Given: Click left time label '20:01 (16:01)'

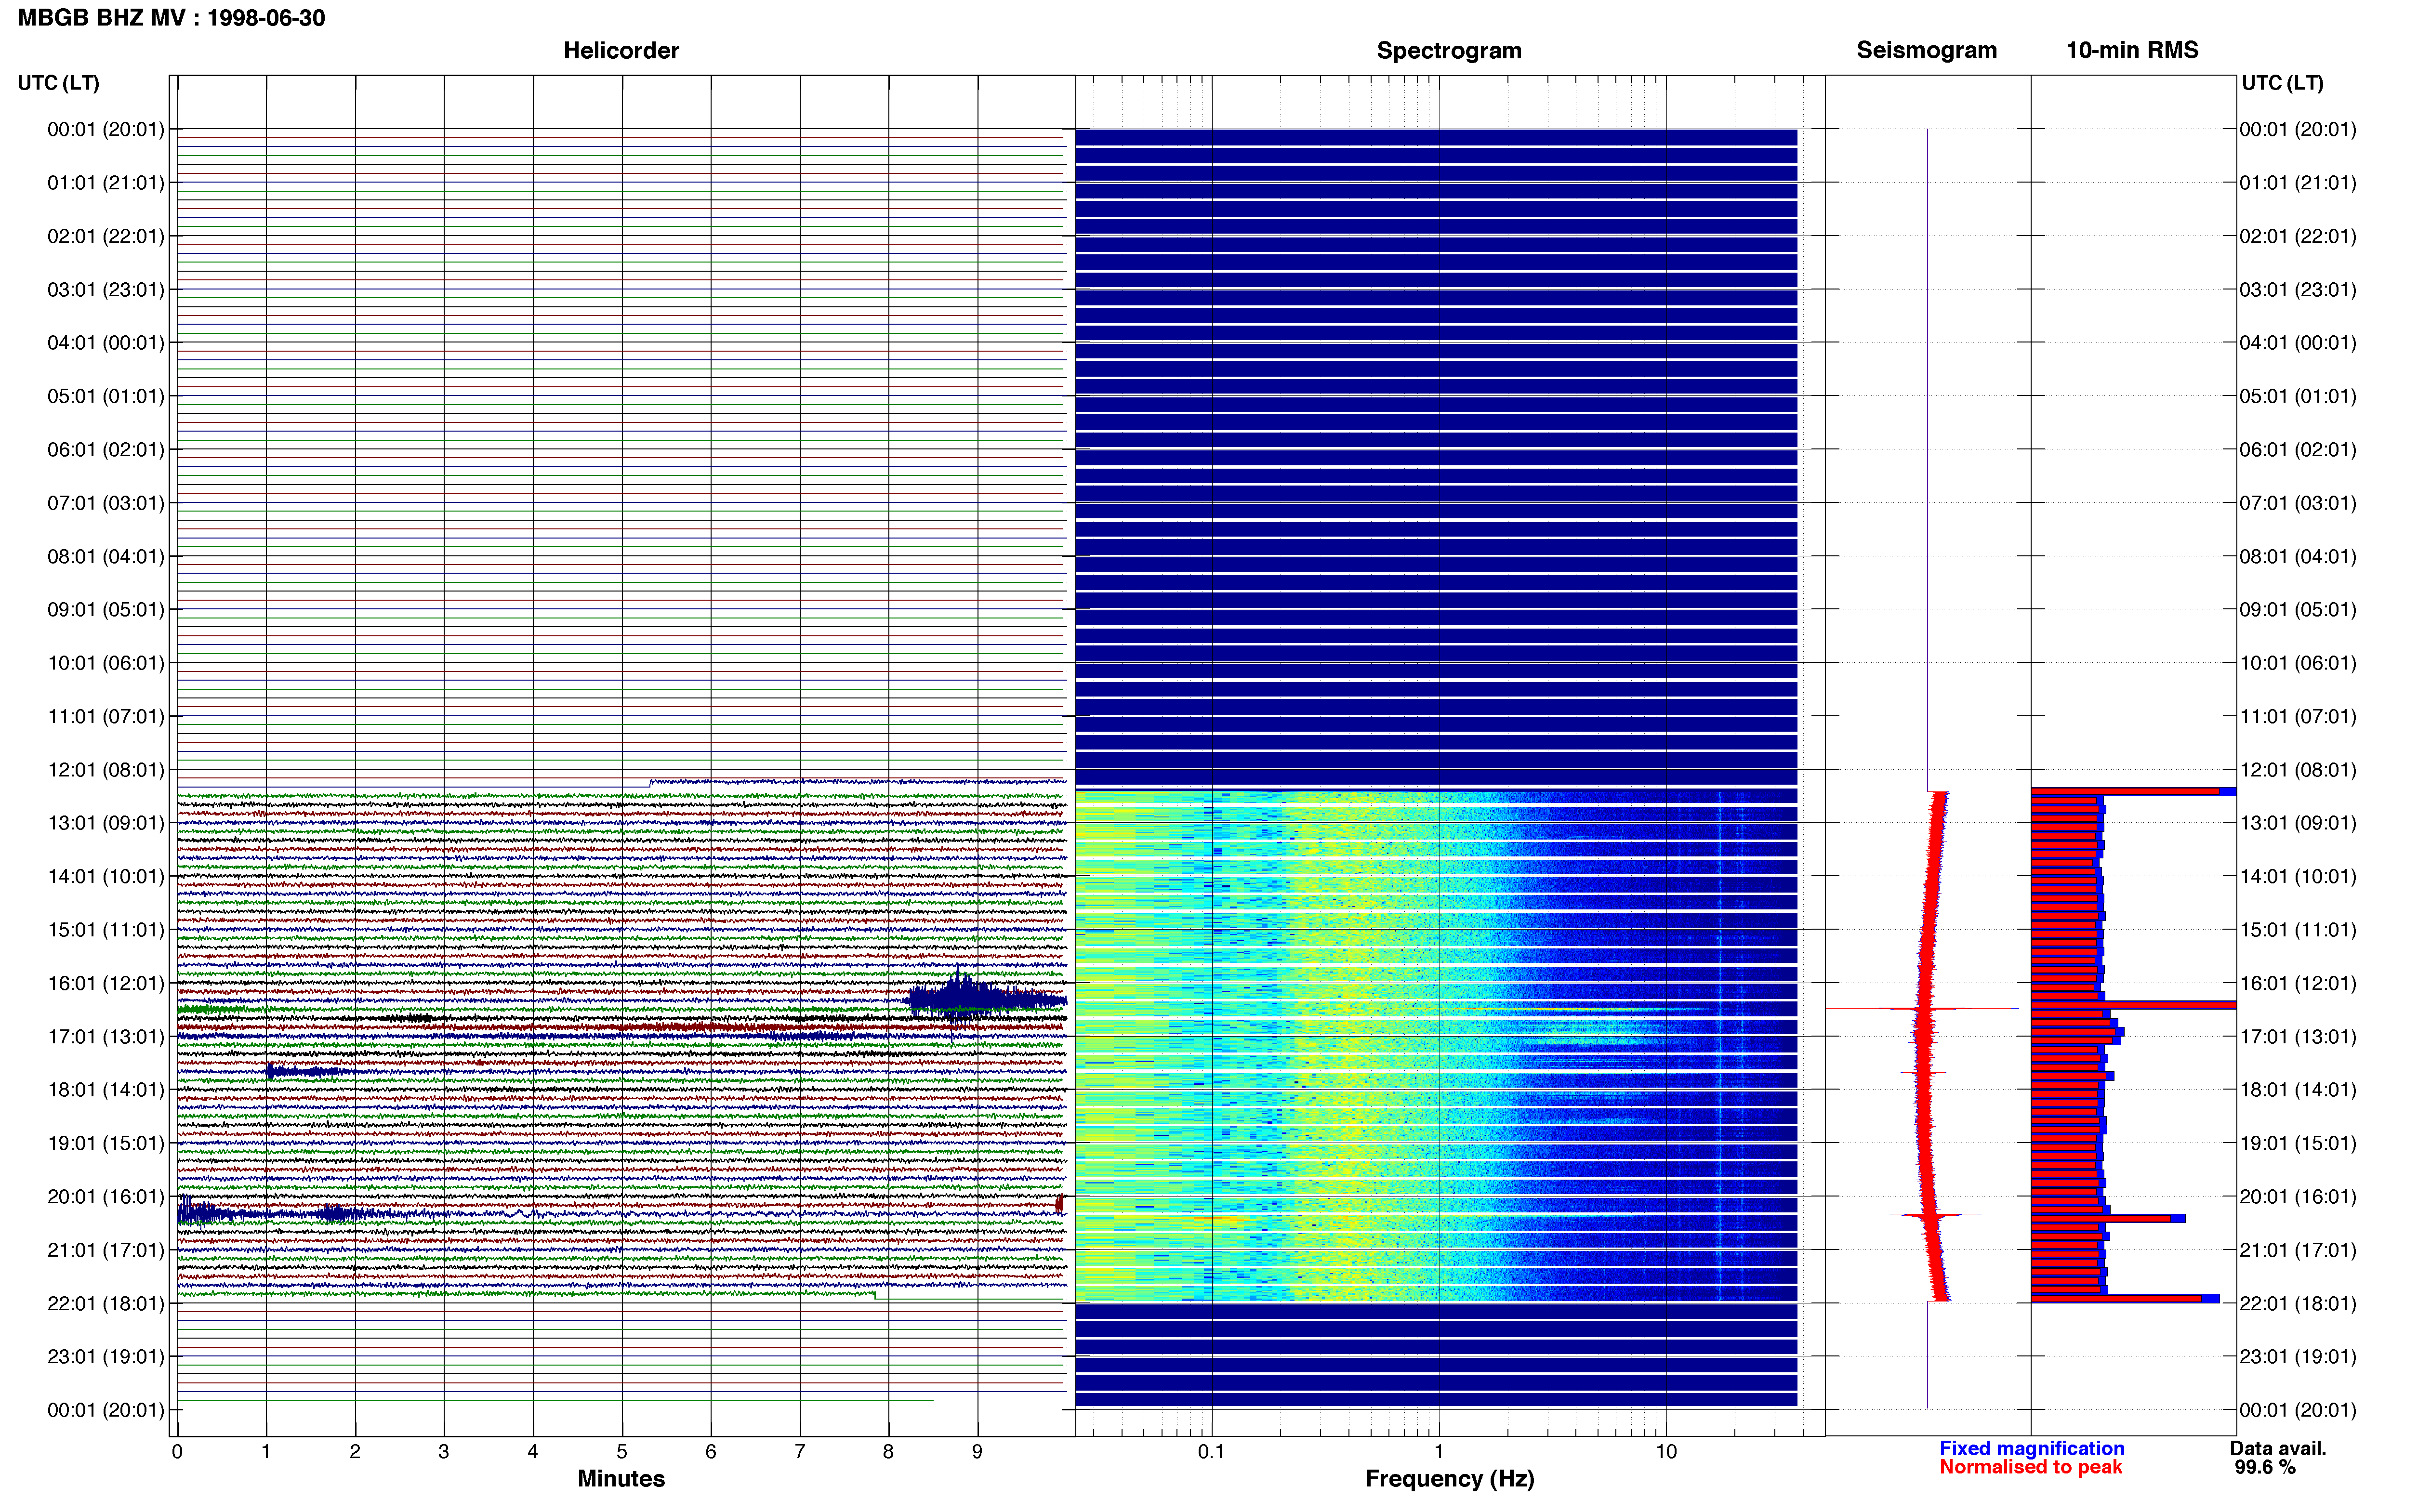Looking at the screenshot, I should [106, 1196].
